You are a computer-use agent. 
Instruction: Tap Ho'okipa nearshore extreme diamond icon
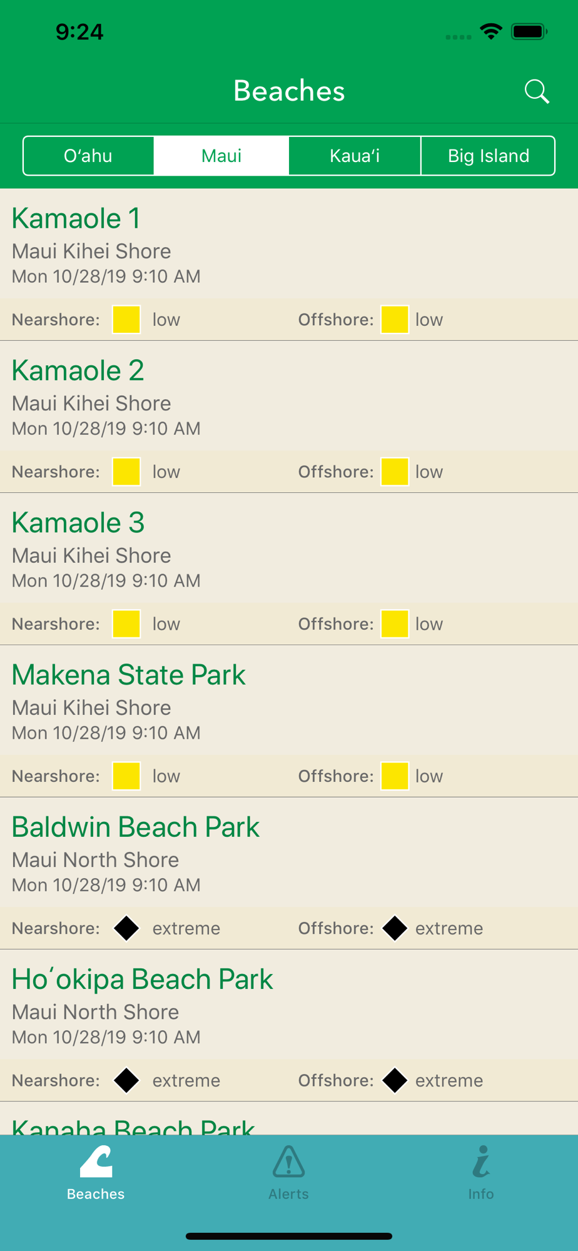coord(126,1080)
